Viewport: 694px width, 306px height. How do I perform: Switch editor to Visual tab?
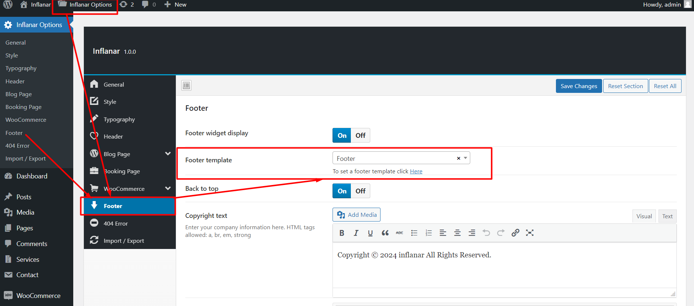644,216
